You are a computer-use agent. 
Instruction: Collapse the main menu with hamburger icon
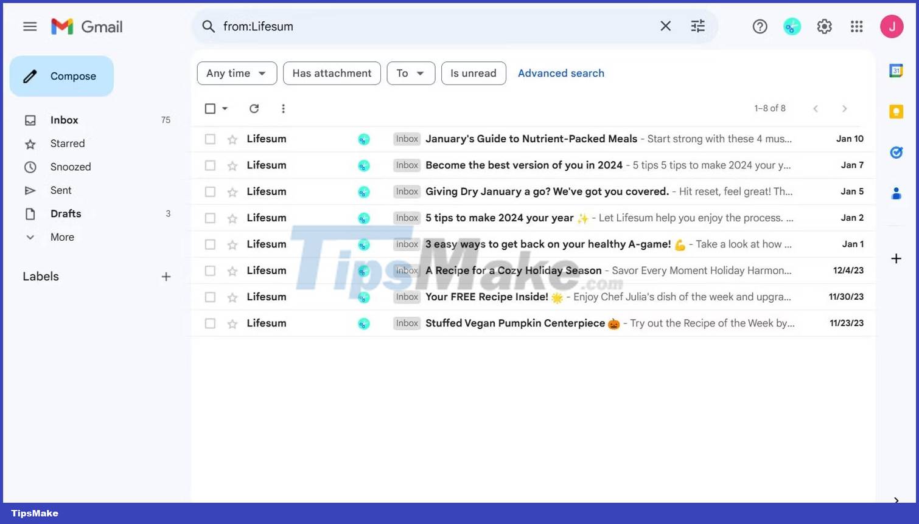click(30, 26)
